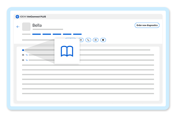
Task: Select the gray placeholder tab before blue tabs
Action: point(26,34)
